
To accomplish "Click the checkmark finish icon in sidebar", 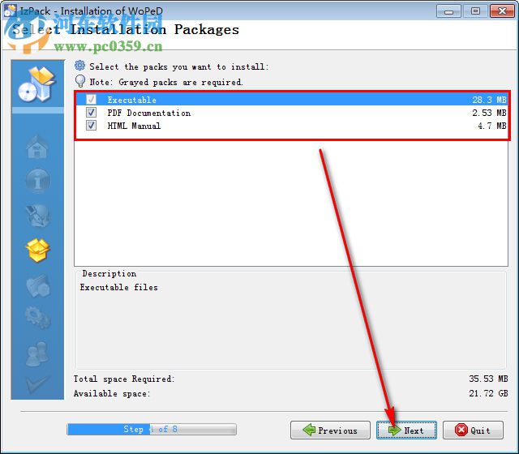I will click(37, 383).
